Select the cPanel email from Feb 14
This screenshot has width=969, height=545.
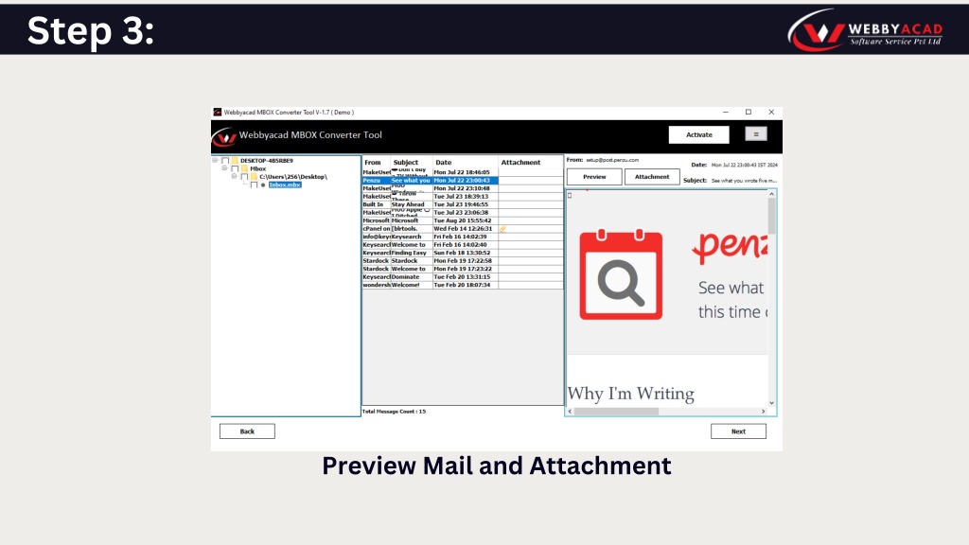click(462, 229)
